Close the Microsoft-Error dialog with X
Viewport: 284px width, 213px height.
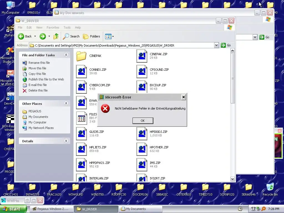coord(184,97)
